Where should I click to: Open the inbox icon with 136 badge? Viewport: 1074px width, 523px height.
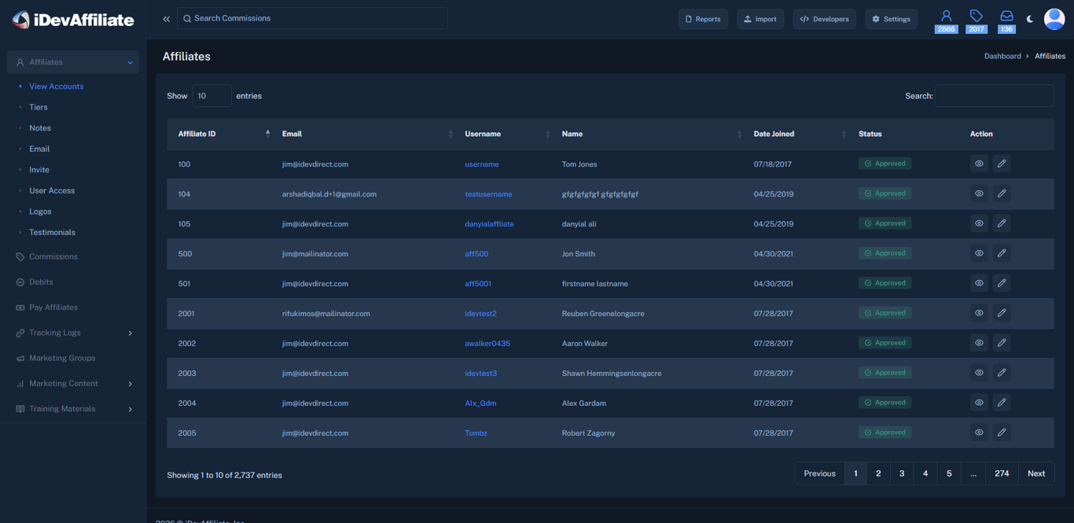(x=1006, y=16)
